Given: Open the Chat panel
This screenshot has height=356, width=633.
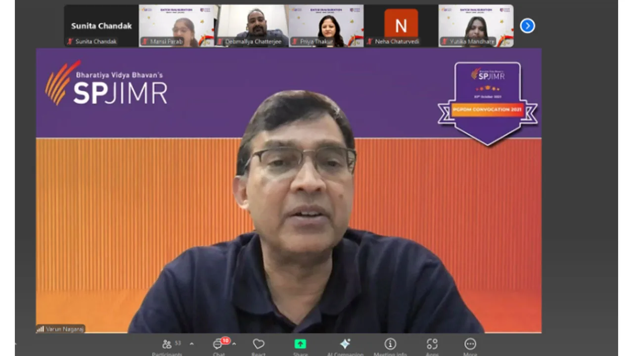Looking at the screenshot, I should [x=218, y=345].
